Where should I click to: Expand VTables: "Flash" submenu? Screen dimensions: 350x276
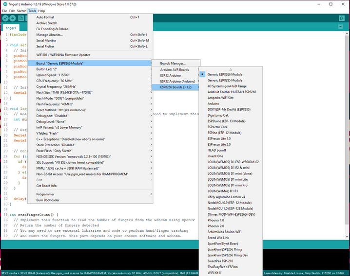click(x=90, y=133)
